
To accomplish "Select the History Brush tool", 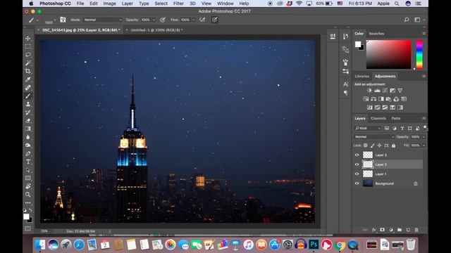I will pos(28,112).
